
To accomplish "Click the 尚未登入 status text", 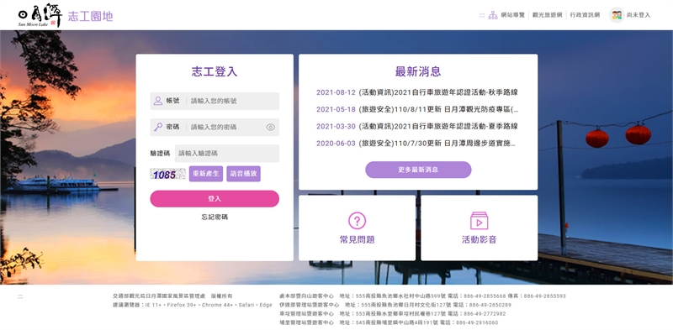I will click(639, 15).
